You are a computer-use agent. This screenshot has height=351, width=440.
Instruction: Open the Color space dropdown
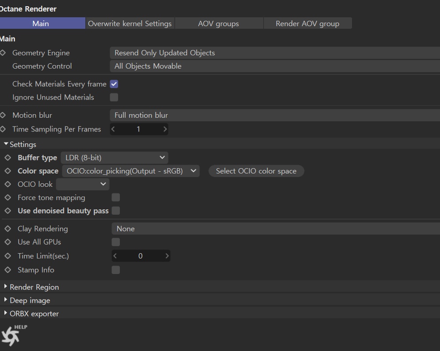click(131, 171)
